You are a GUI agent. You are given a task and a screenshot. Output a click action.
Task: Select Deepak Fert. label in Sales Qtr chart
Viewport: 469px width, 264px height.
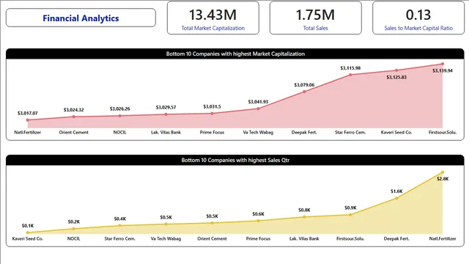click(x=396, y=239)
